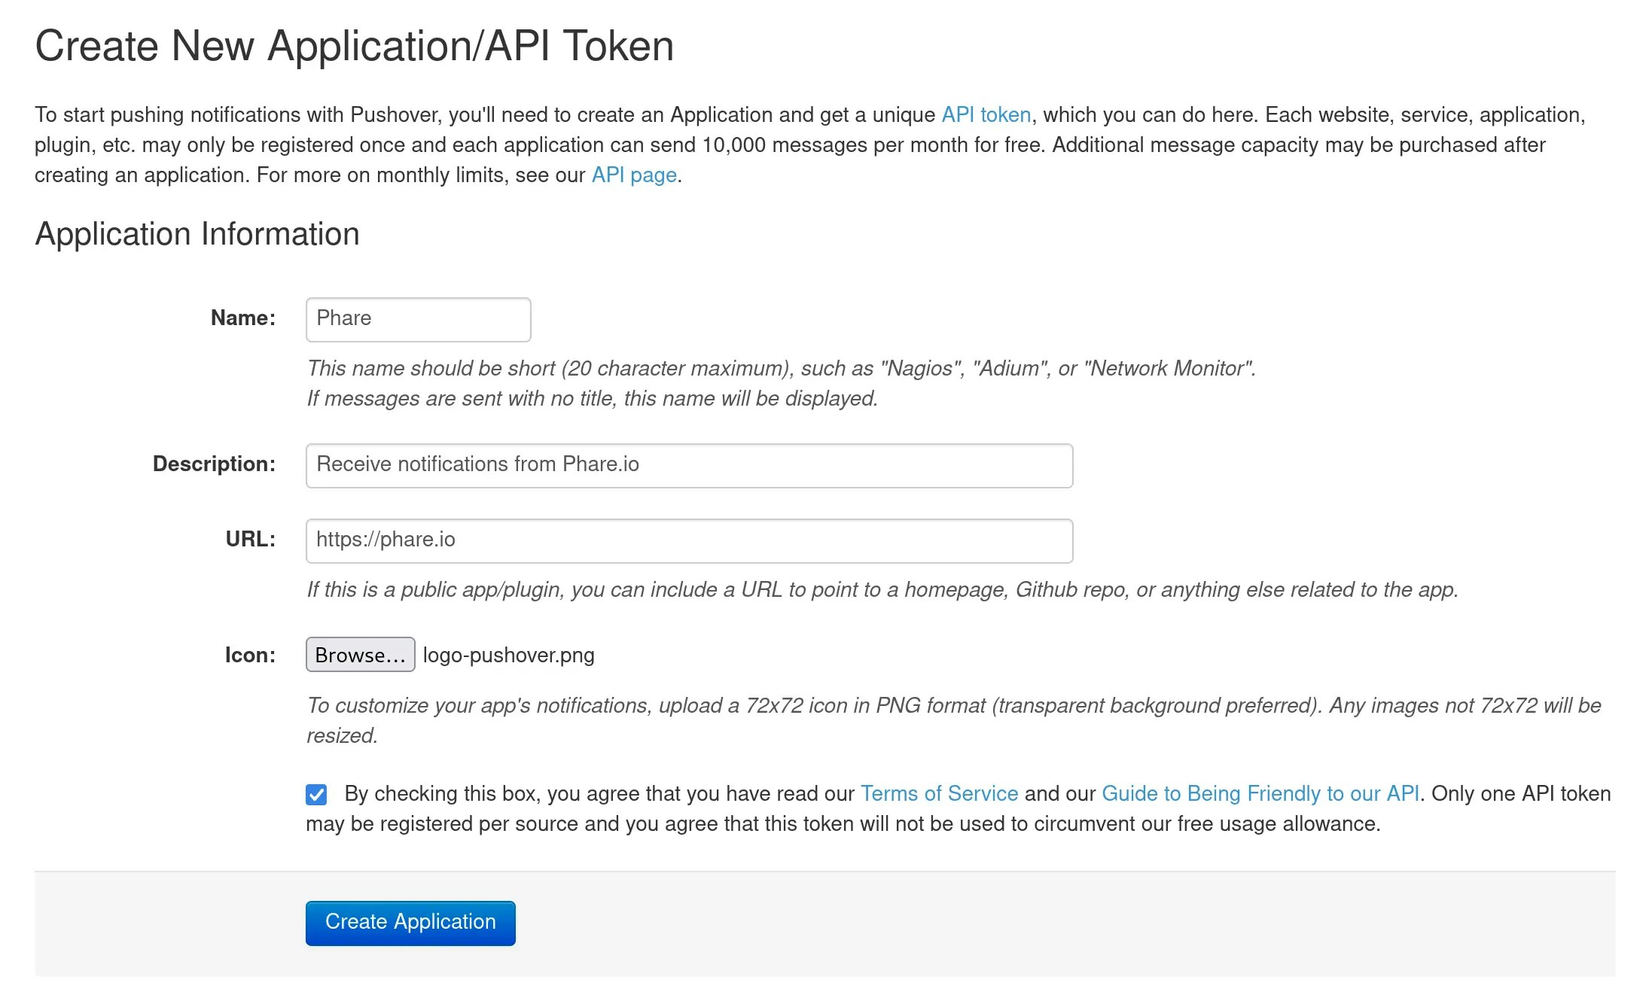Click the Create New Application/API Token title
This screenshot has width=1652, height=1007.
(354, 46)
